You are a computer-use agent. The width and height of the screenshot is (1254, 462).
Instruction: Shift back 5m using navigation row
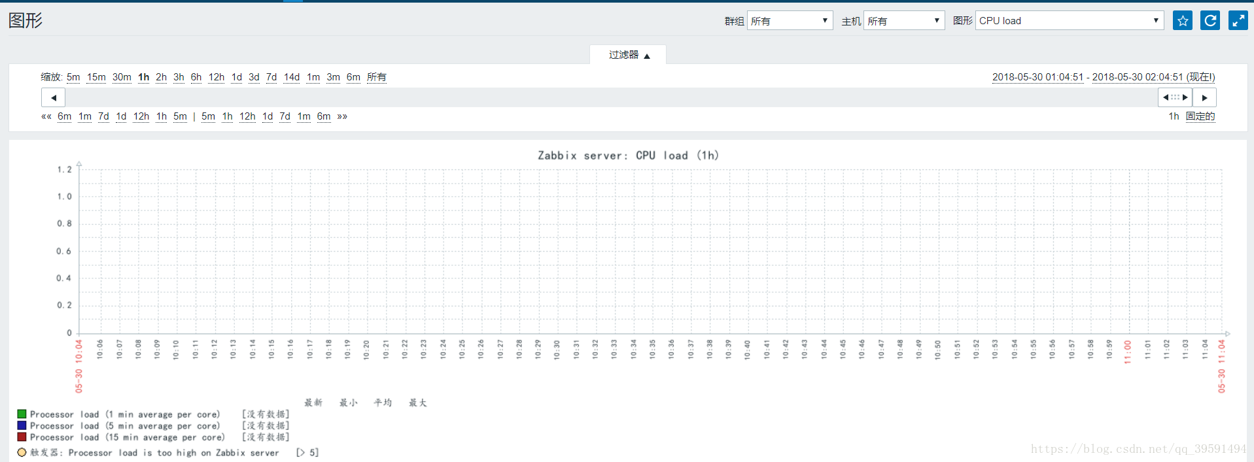(x=180, y=116)
